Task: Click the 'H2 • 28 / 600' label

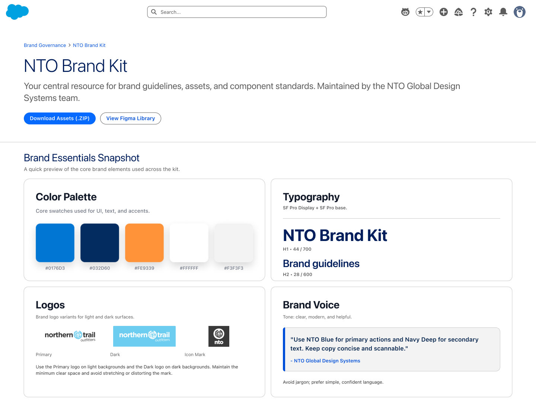Action: [x=297, y=275]
